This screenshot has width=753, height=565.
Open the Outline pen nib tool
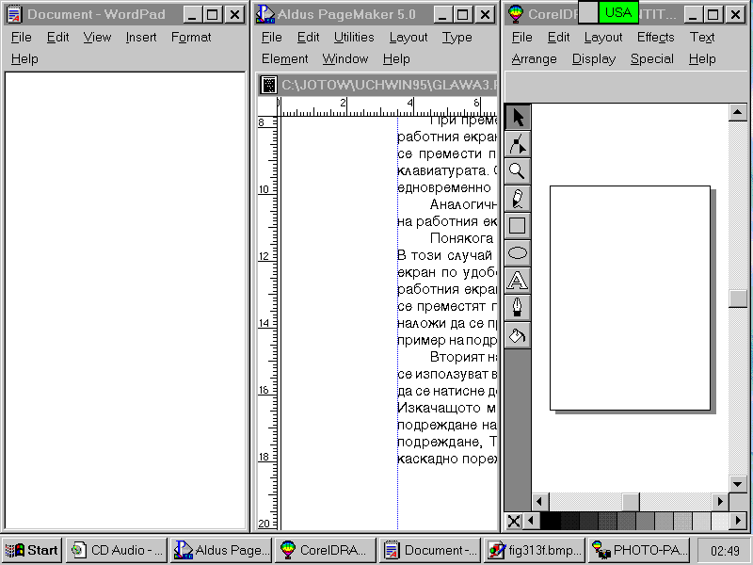point(517,307)
